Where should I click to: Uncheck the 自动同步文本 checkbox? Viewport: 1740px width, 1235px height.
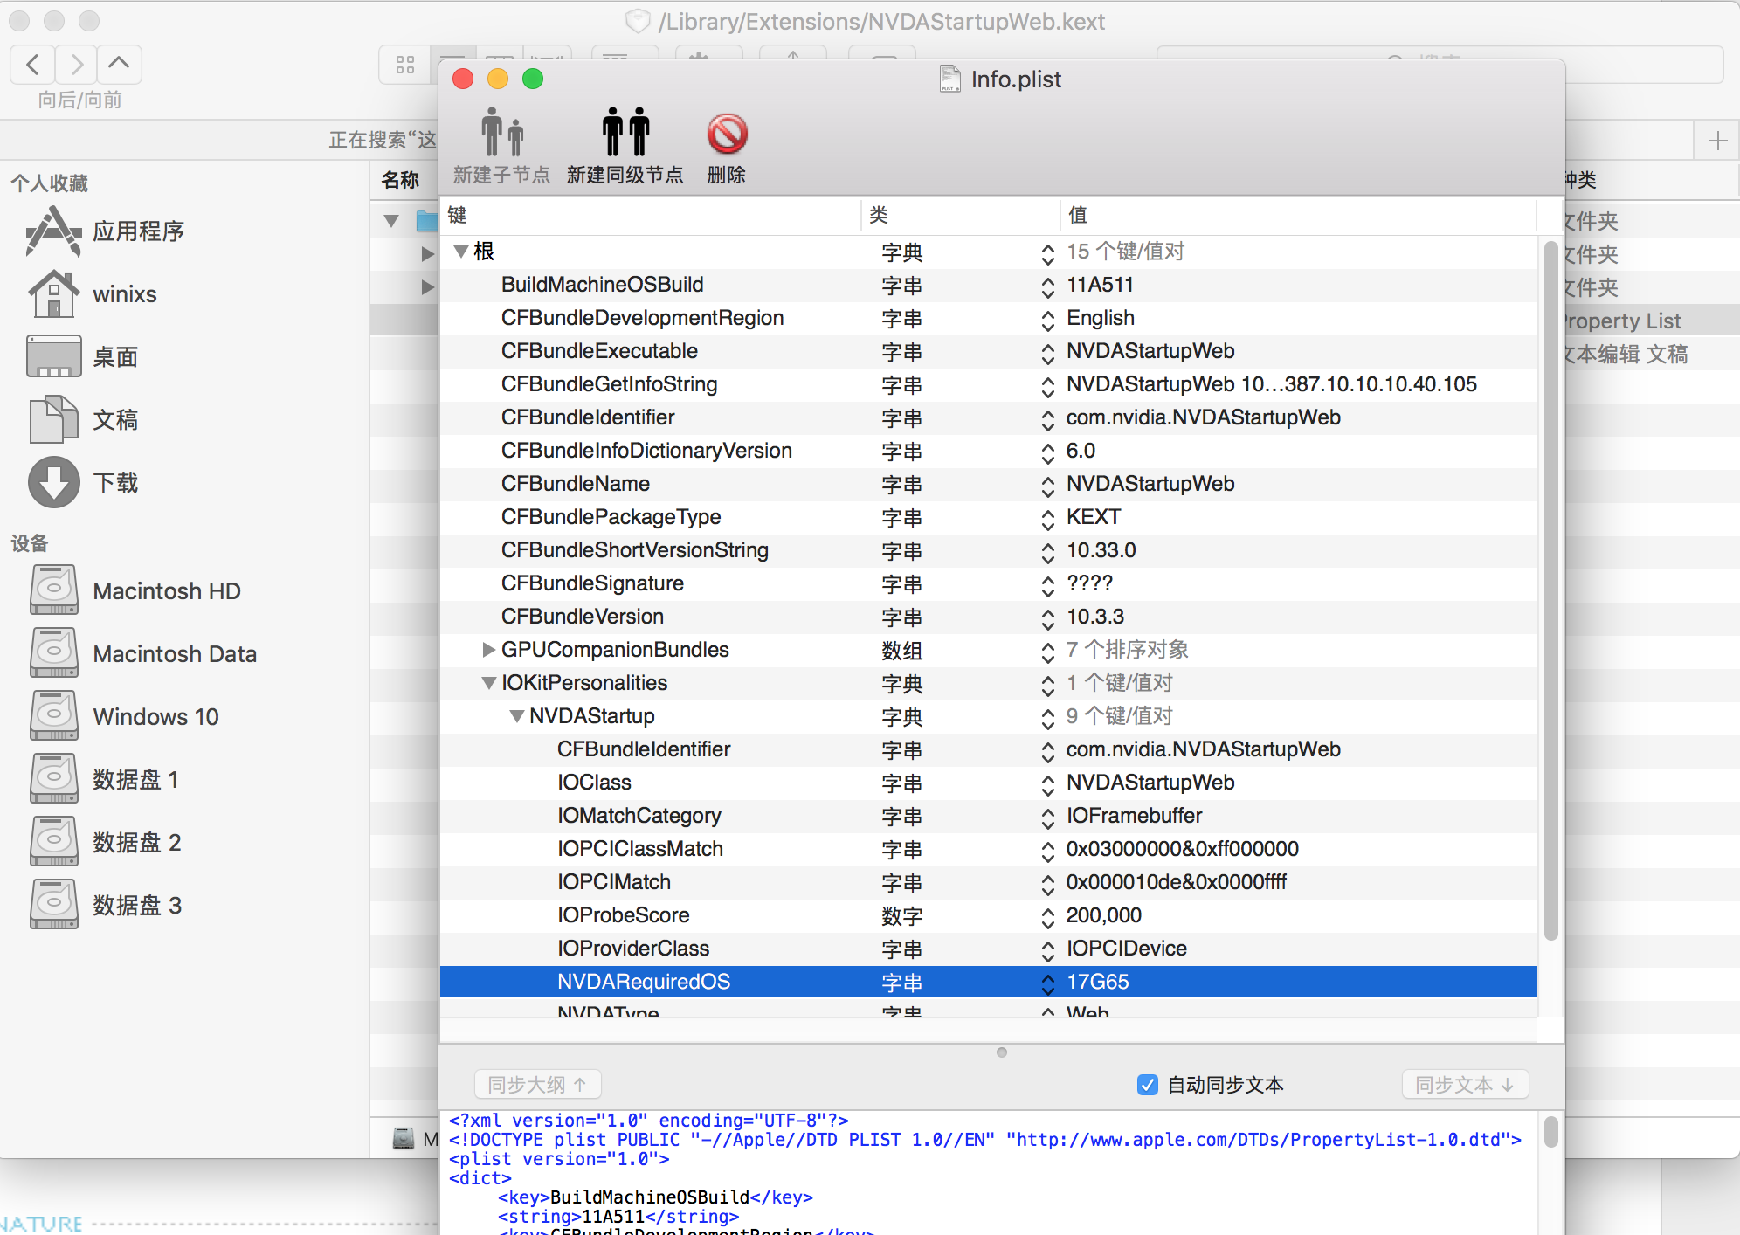[x=1147, y=1085]
